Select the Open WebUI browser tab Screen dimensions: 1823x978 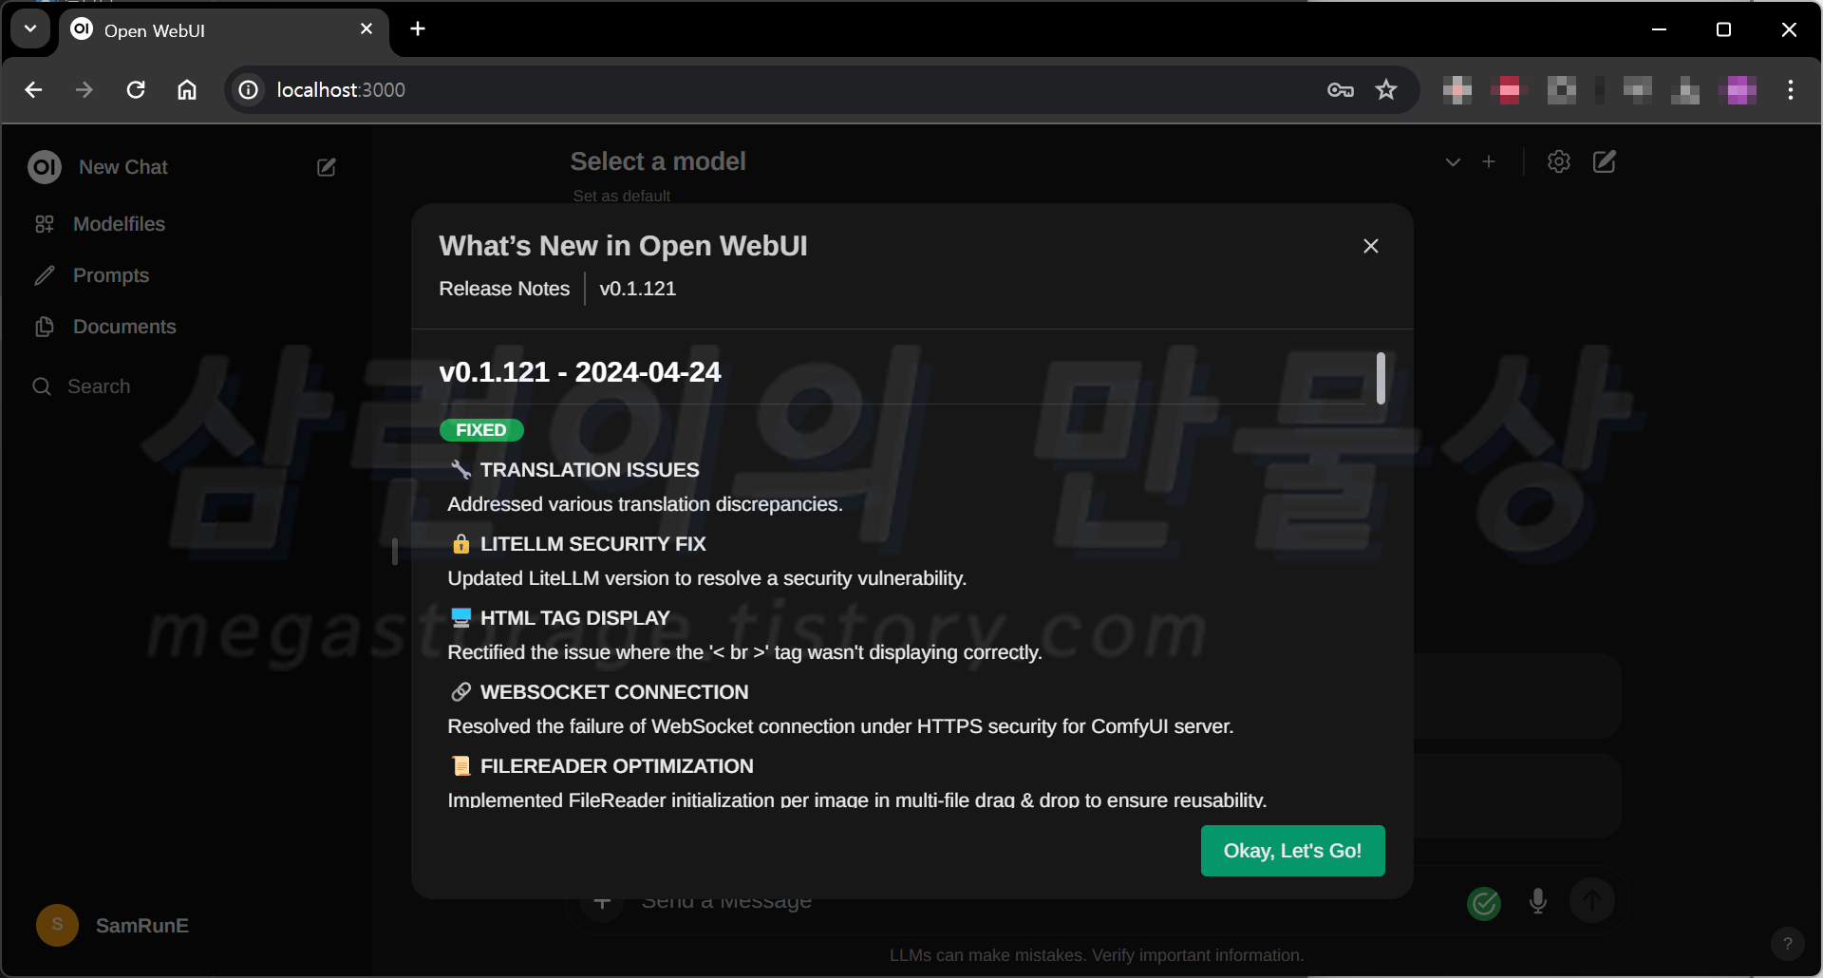[x=224, y=30]
